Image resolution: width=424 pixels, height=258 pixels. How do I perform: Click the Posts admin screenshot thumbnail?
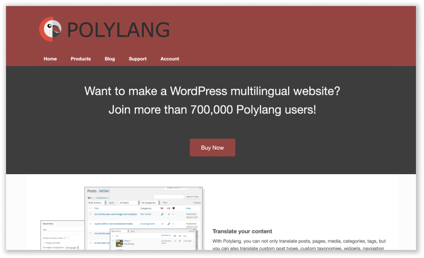click(143, 218)
